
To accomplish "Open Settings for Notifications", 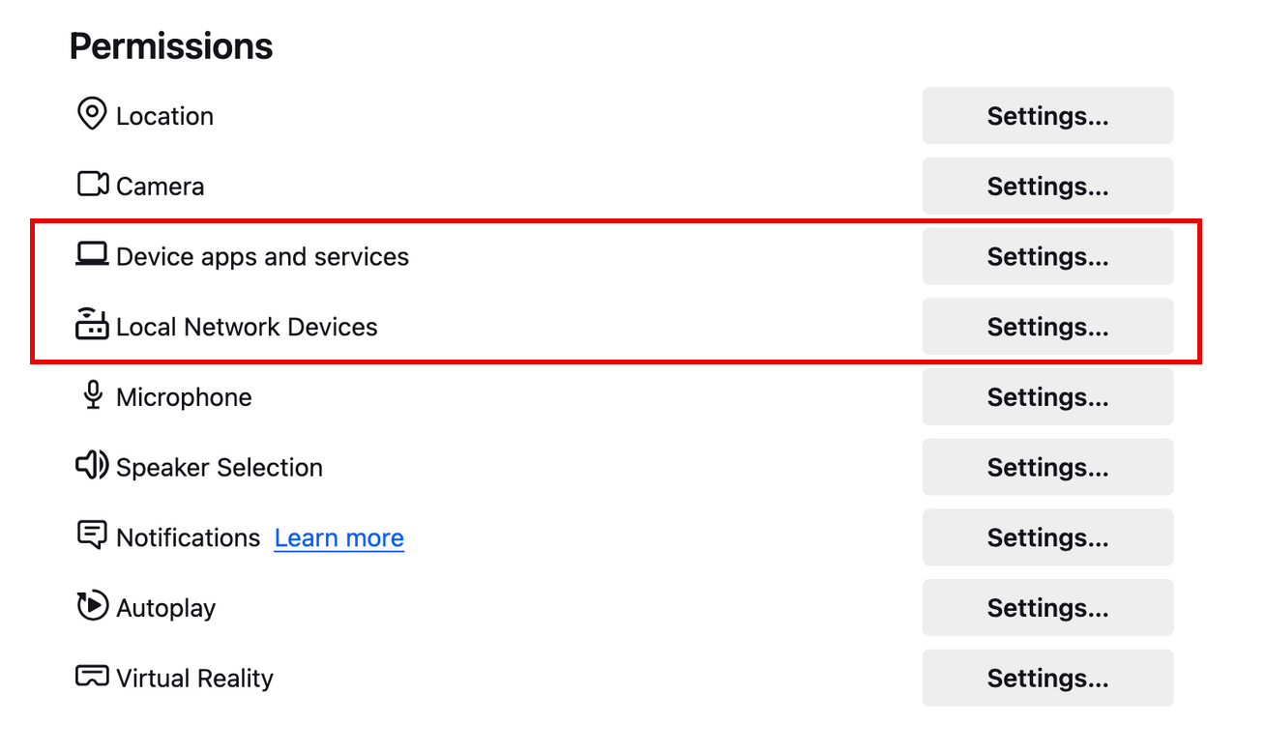I will point(1047,537).
